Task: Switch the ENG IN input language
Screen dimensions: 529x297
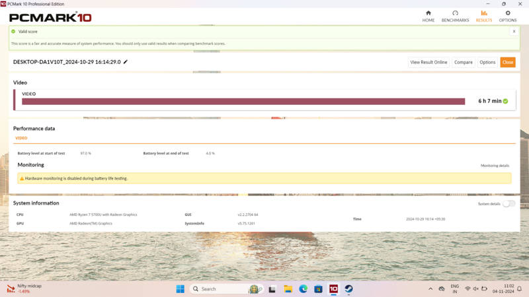Action: [x=455, y=288]
